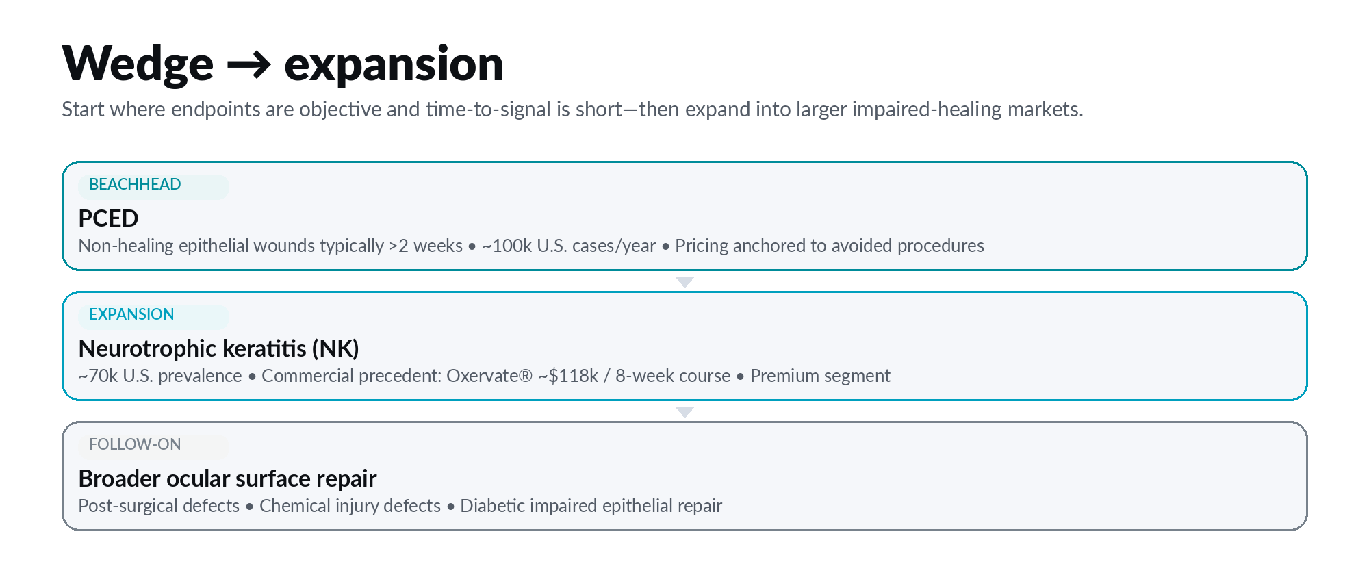Viewport: 1369px width, 575px height.
Task: Select the BEACHHEAD badge label
Action: point(135,185)
